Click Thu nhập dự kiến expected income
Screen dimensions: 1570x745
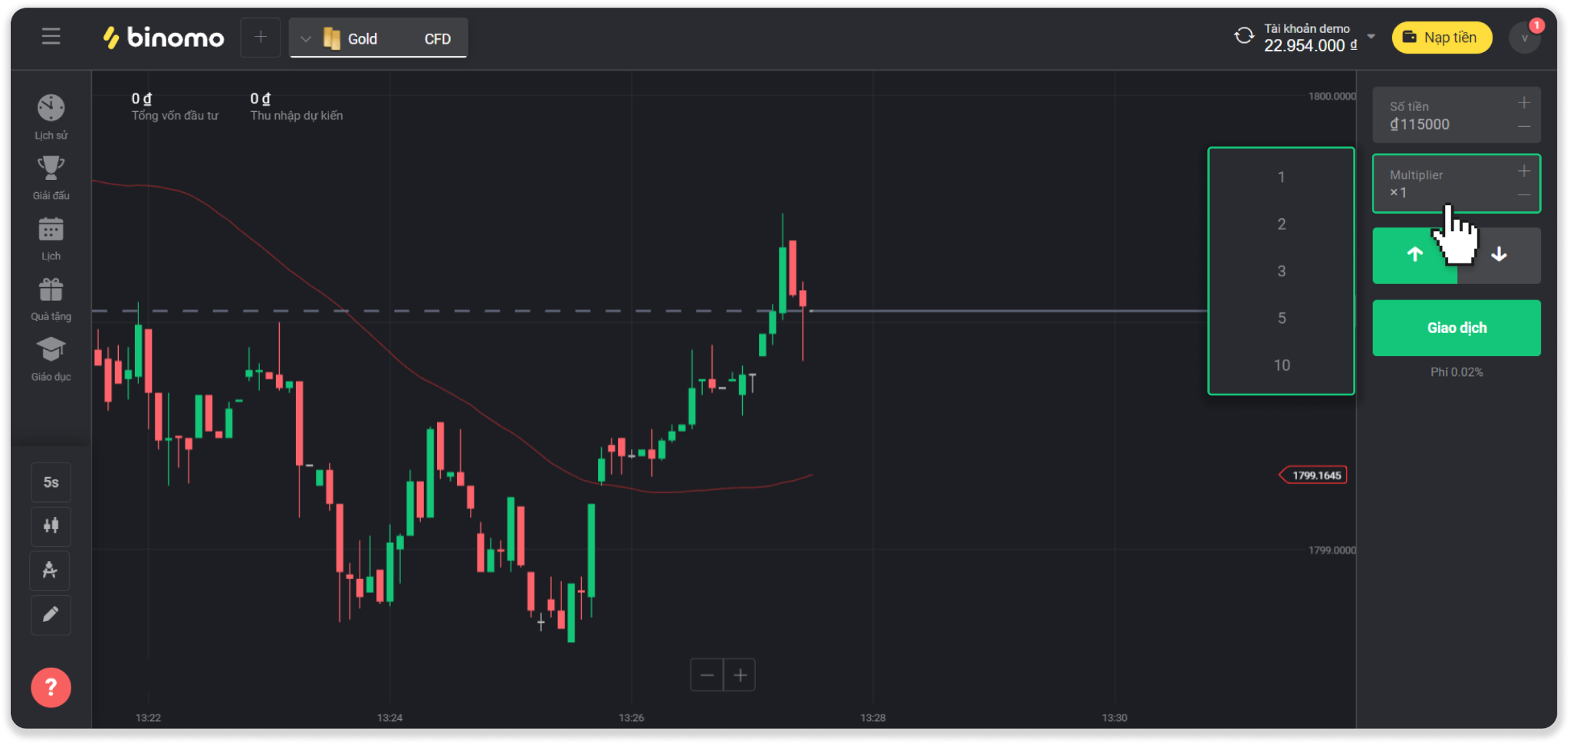click(296, 107)
